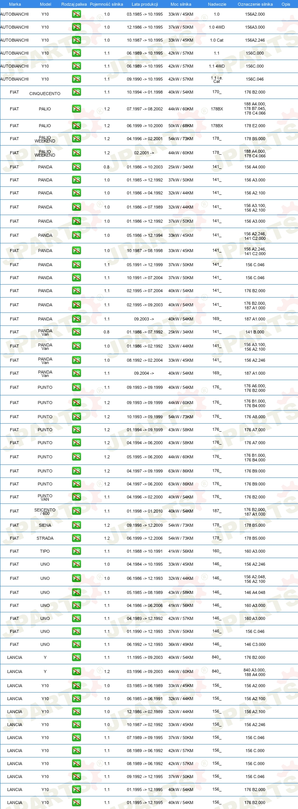Click the fuel icon in the Uno 146 A4.048 row
This screenshot has height=809, width=298.
(x=76, y=592)
